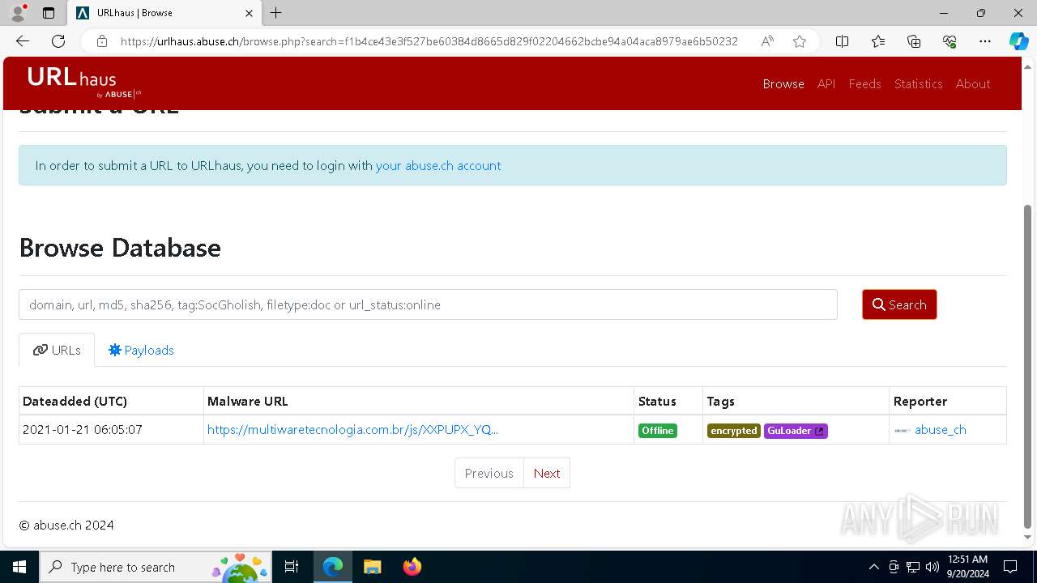This screenshot has height=583, width=1037.
Task: Open Edge profile avatar
Action: coord(19,13)
